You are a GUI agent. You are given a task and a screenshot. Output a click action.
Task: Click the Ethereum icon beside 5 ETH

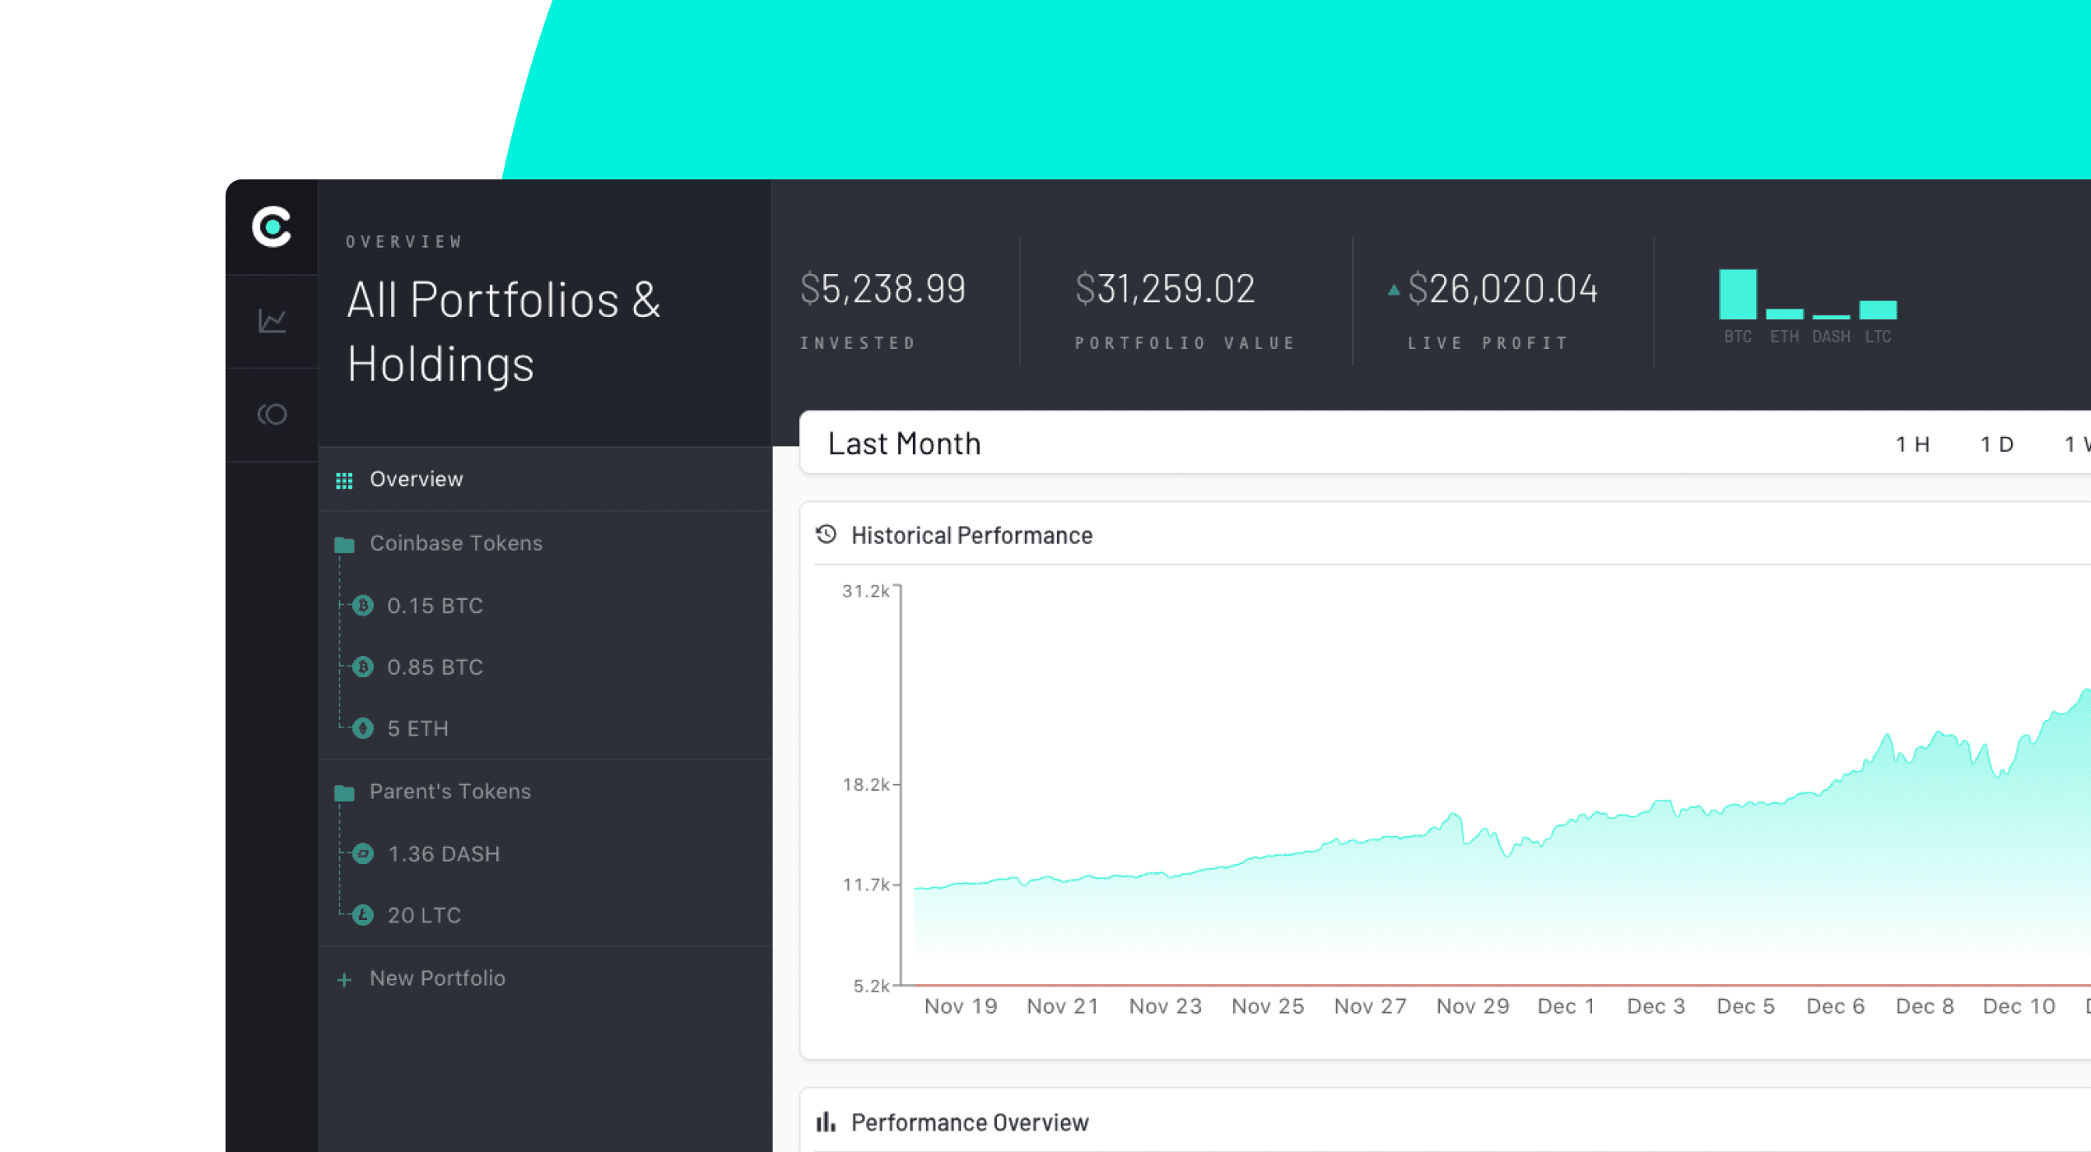coord(363,728)
